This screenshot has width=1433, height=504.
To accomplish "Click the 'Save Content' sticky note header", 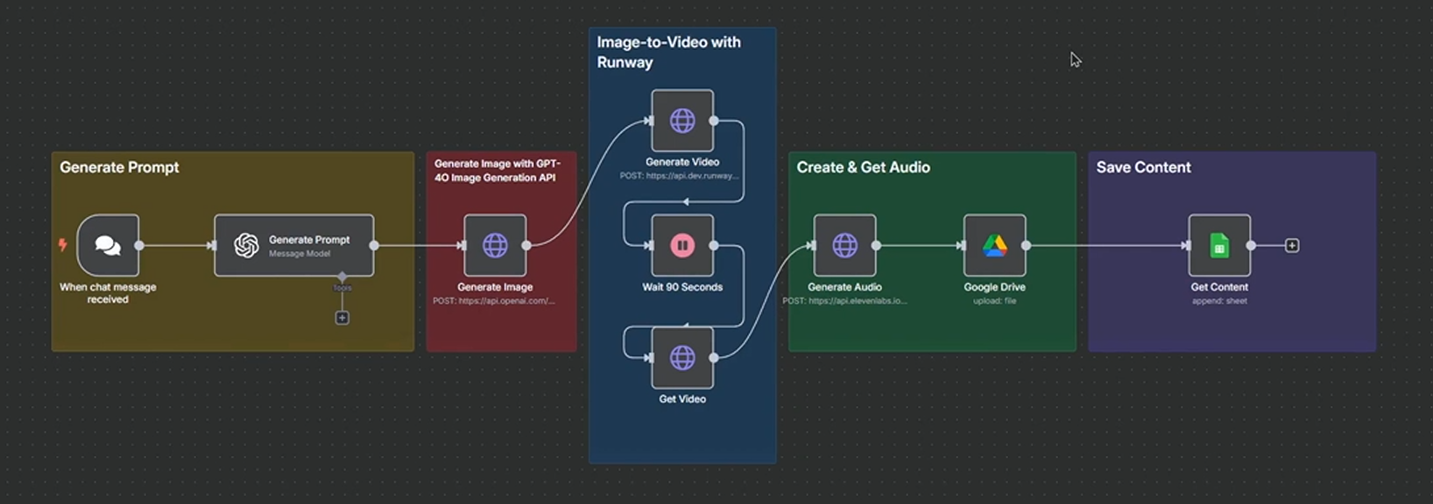I will click(x=1143, y=167).
